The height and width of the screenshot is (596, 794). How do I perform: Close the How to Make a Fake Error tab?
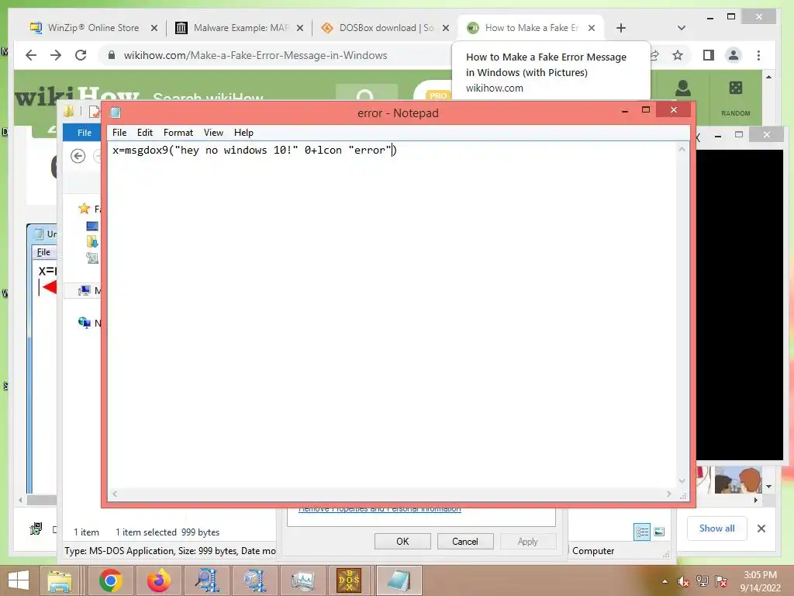[x=592, y=29]
